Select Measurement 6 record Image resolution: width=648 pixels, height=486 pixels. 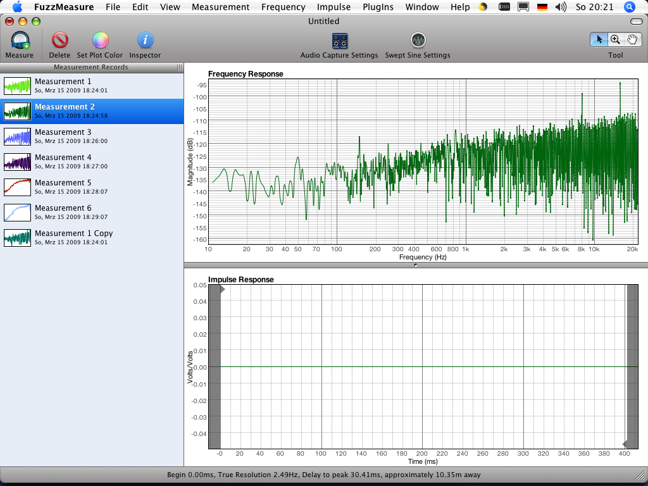tap(92, 212)
